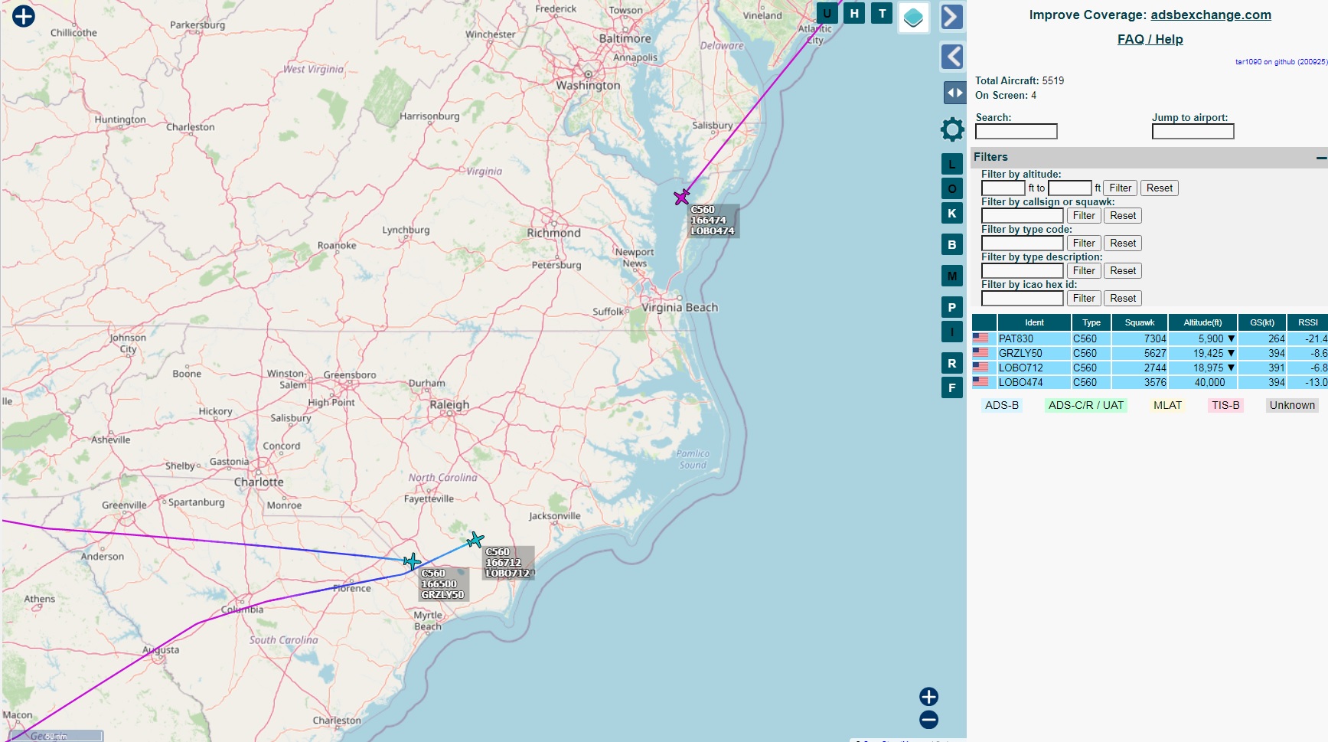The height and width of the screenshot is (742, 1328).
Task: Sort table by GS(kt) column
Action: click(x=1262, y=322)
